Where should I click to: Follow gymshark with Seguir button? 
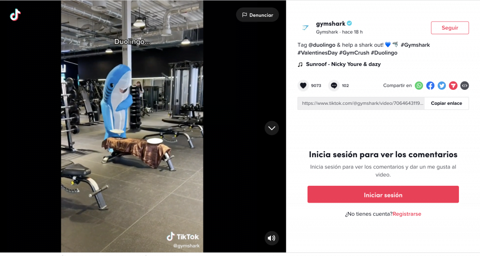(x=450, y=28)
